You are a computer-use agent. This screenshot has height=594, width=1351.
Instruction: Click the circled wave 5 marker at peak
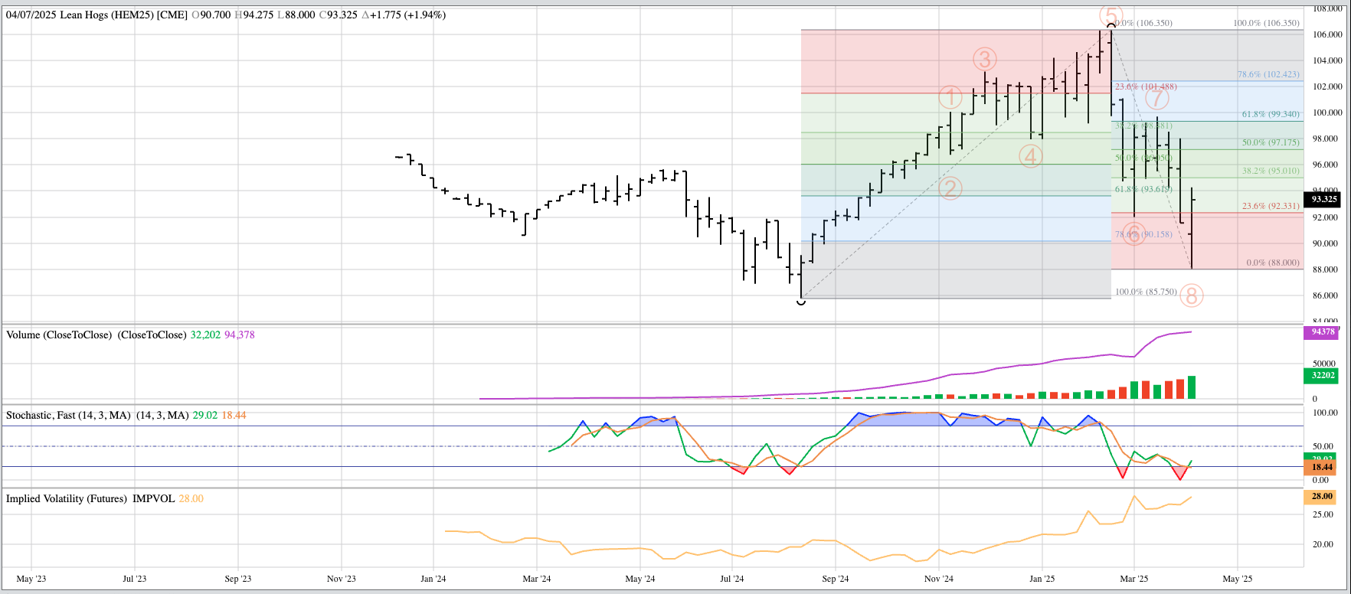1111,15
